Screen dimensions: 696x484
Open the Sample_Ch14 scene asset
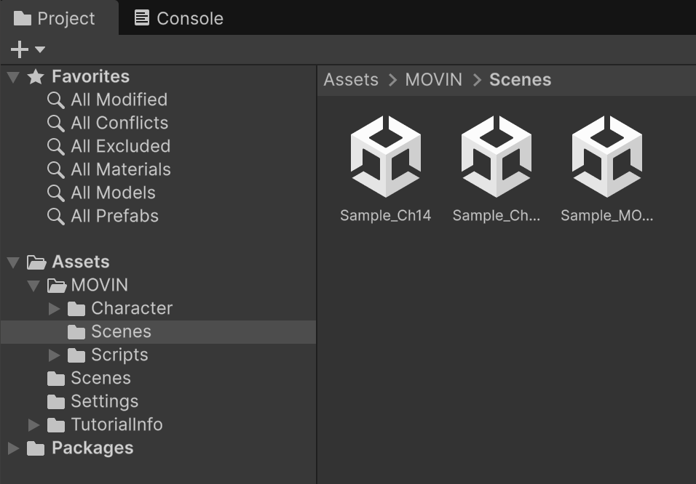(385, 156)
